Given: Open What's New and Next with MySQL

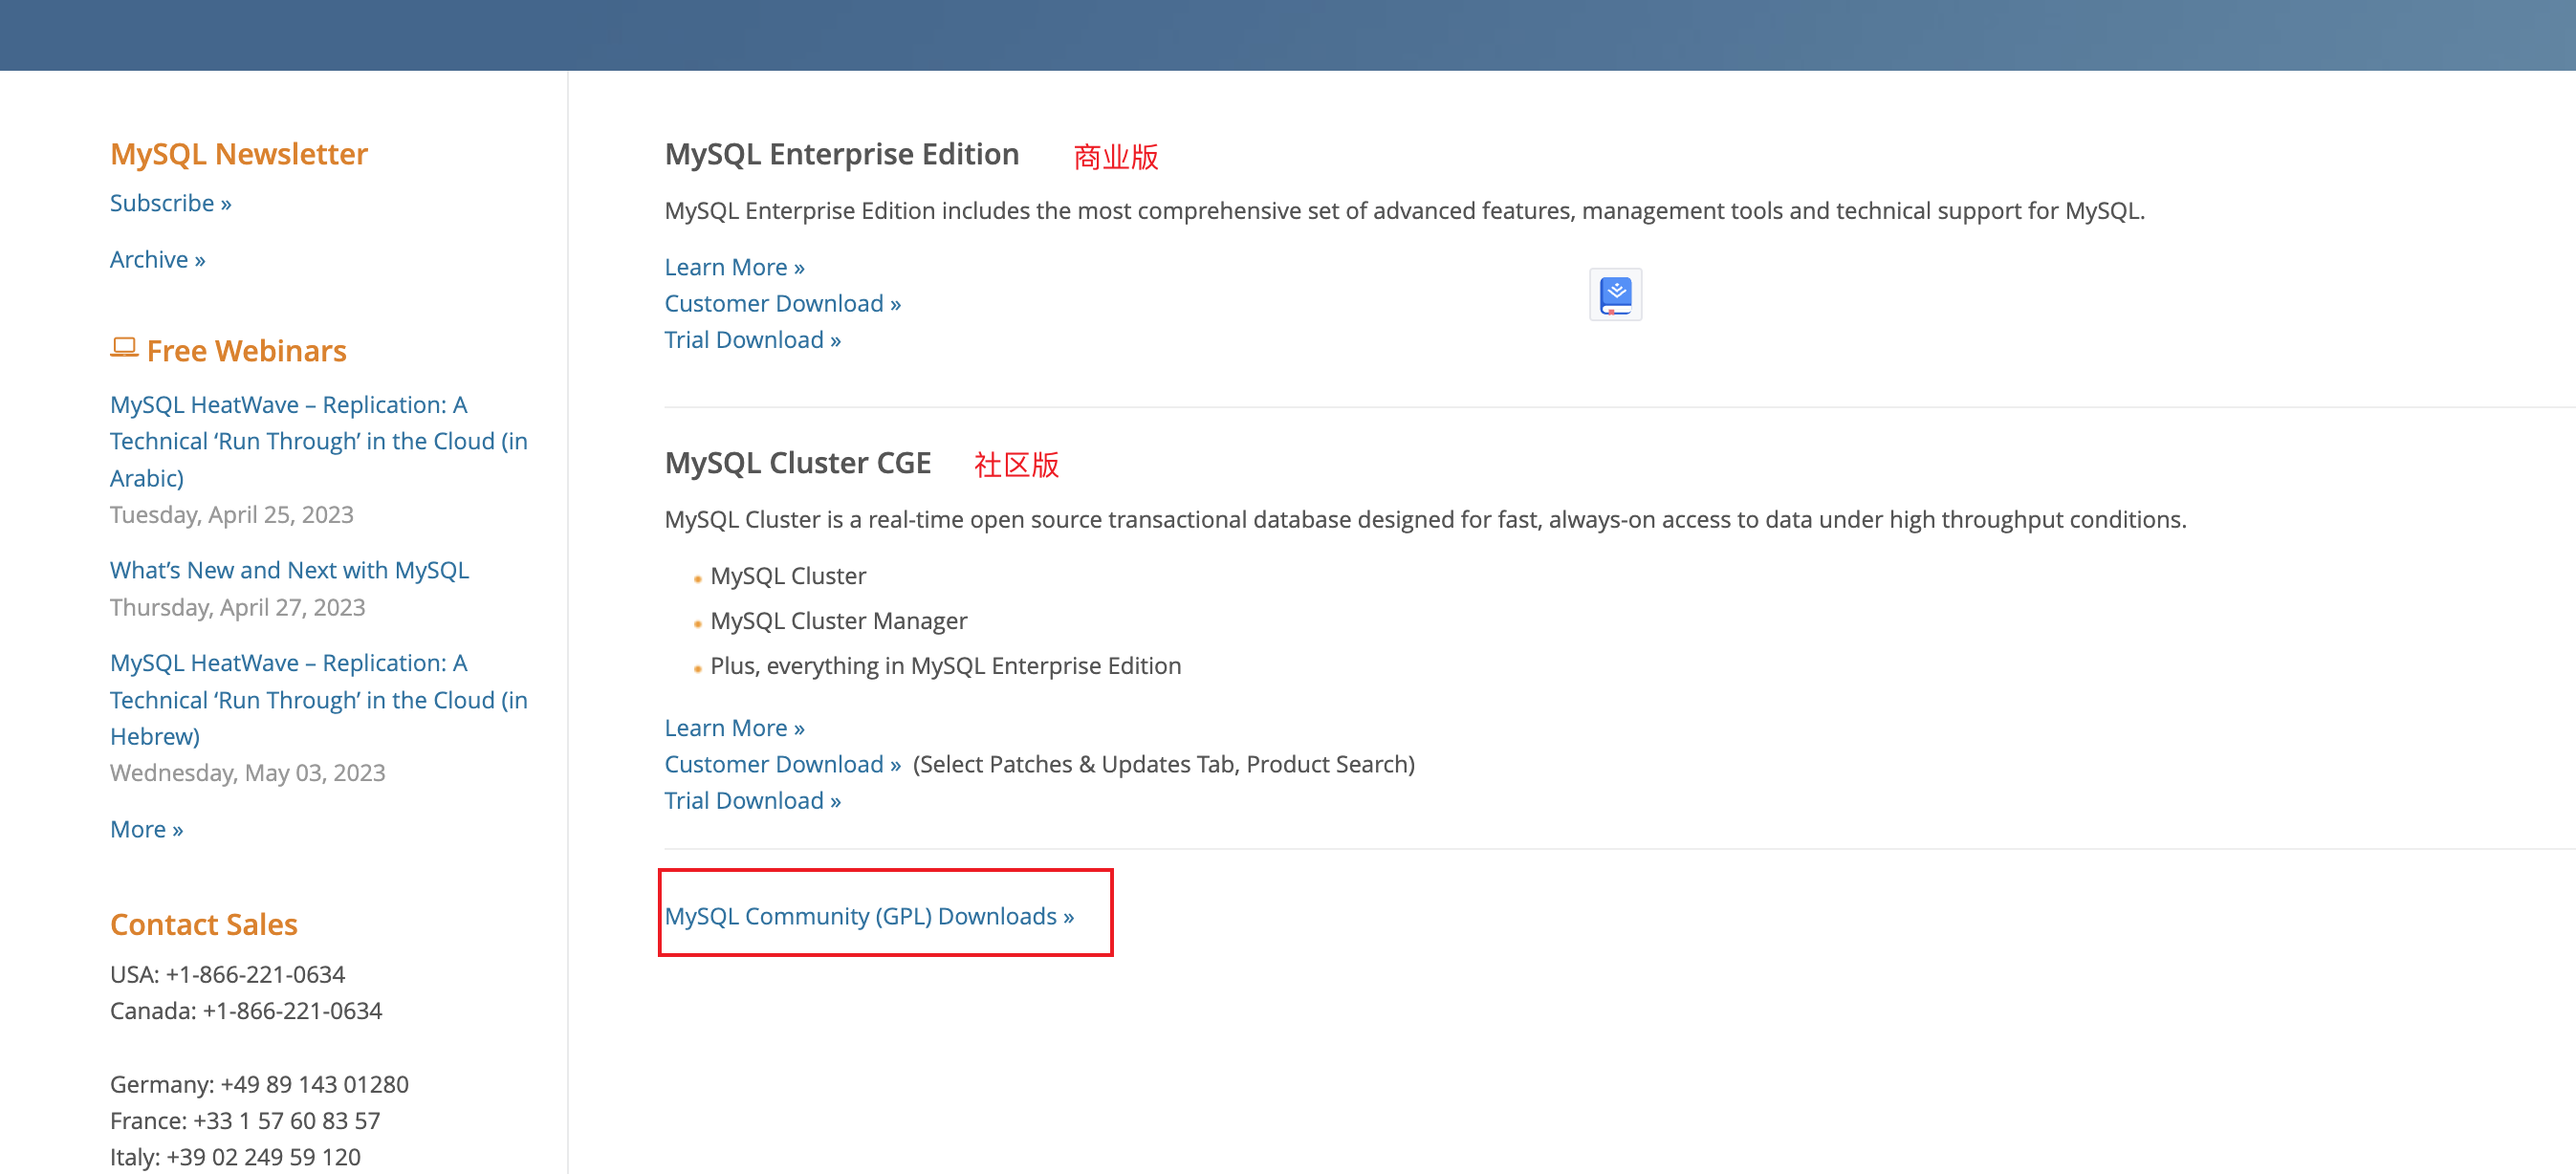Looking at the screenshot, I should (289, 570).
